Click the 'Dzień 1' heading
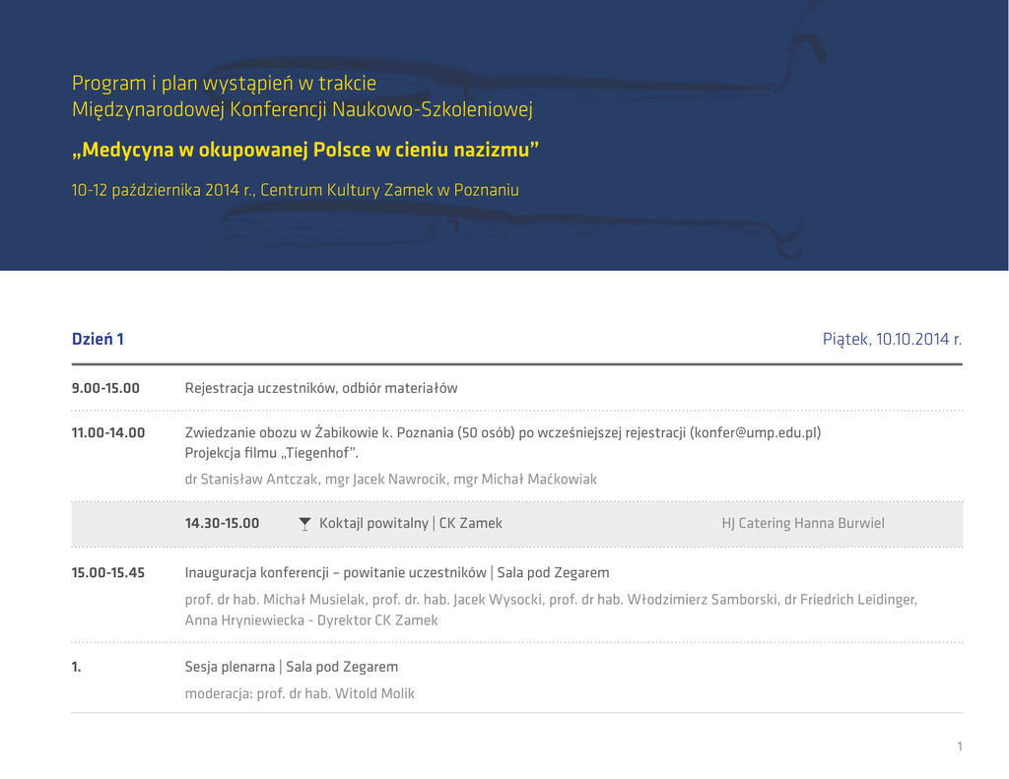This screenshot has width=1009, height=779. click(98, 340)
